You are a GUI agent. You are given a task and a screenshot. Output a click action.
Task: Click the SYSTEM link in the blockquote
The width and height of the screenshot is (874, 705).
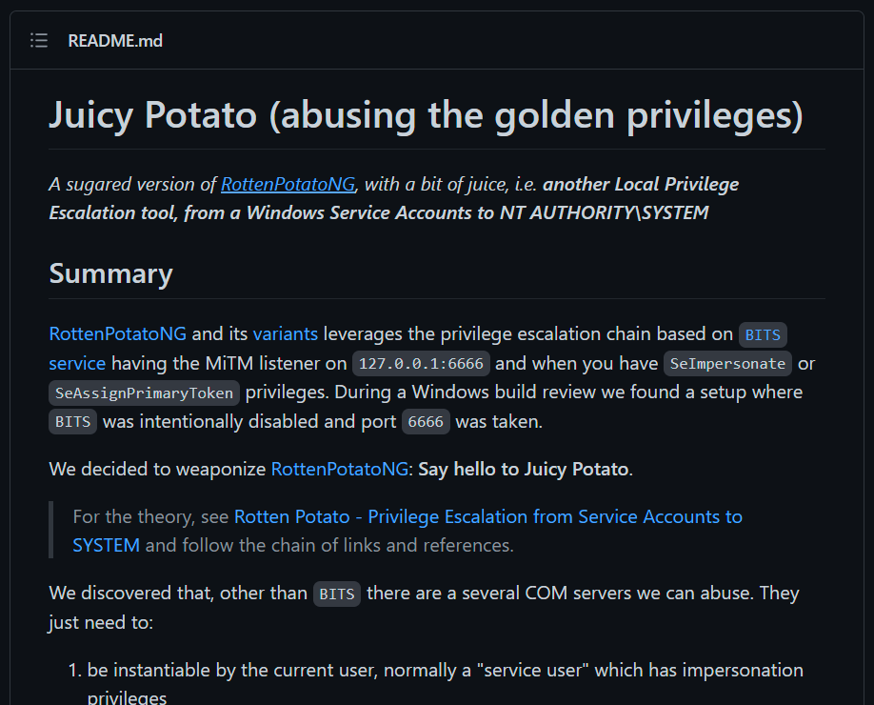coord(106,546)
